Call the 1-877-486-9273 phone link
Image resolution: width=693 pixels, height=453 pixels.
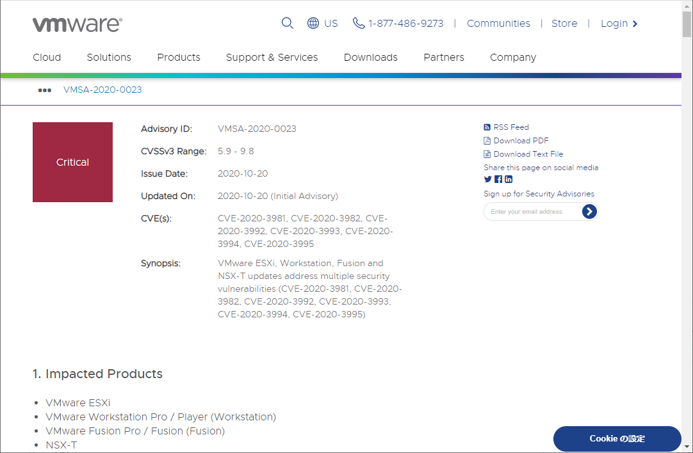(x=405, y=24)
